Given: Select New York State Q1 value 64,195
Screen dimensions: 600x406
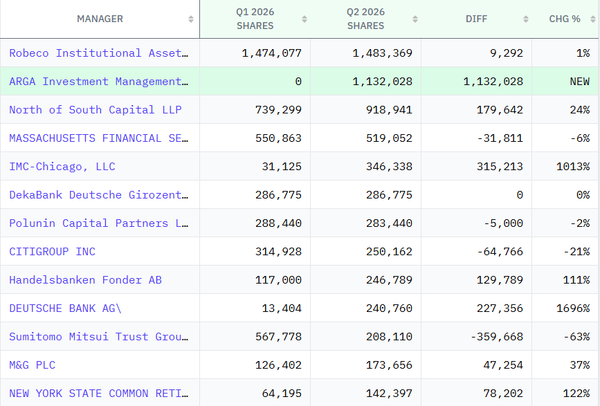Looking at the screenshot, I should click(x=282, y=393).
